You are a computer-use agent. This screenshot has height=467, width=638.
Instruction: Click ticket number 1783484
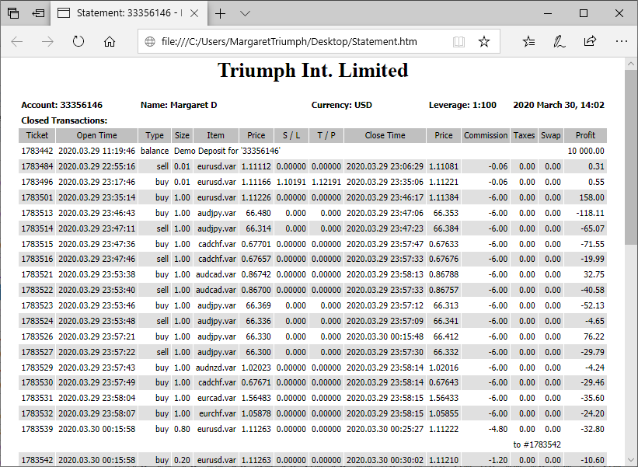37,166
